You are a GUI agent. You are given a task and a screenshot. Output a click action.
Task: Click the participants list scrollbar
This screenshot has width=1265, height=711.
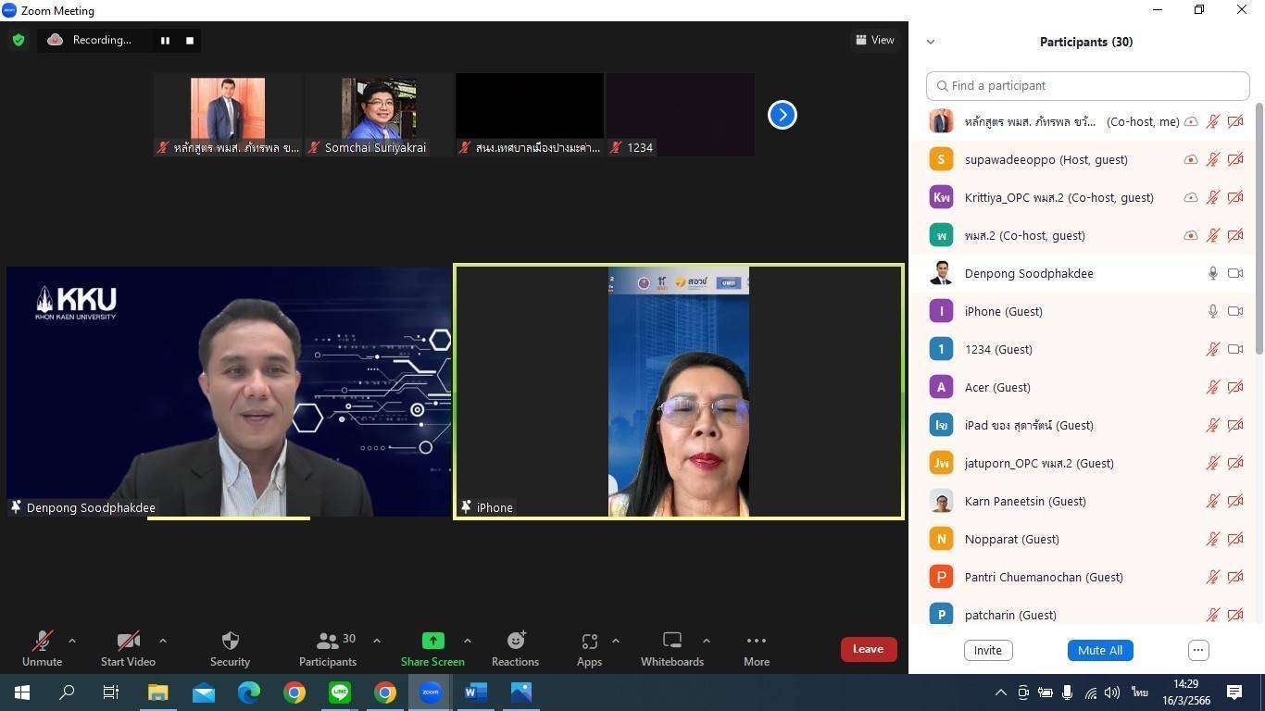click(1259, 229)
